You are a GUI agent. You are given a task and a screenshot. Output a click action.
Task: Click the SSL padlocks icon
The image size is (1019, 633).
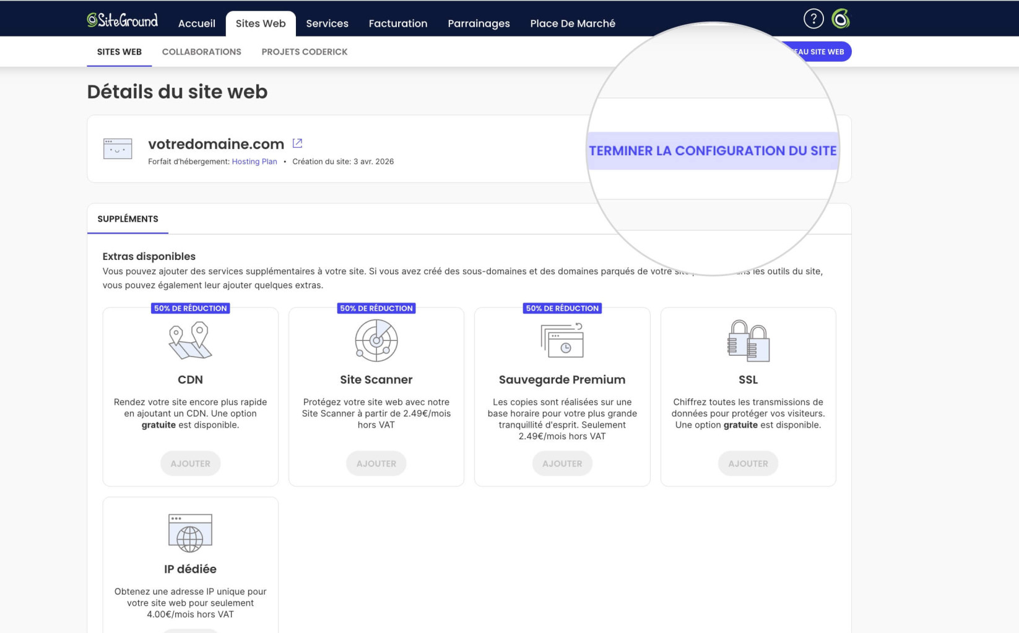coord(748,341)
